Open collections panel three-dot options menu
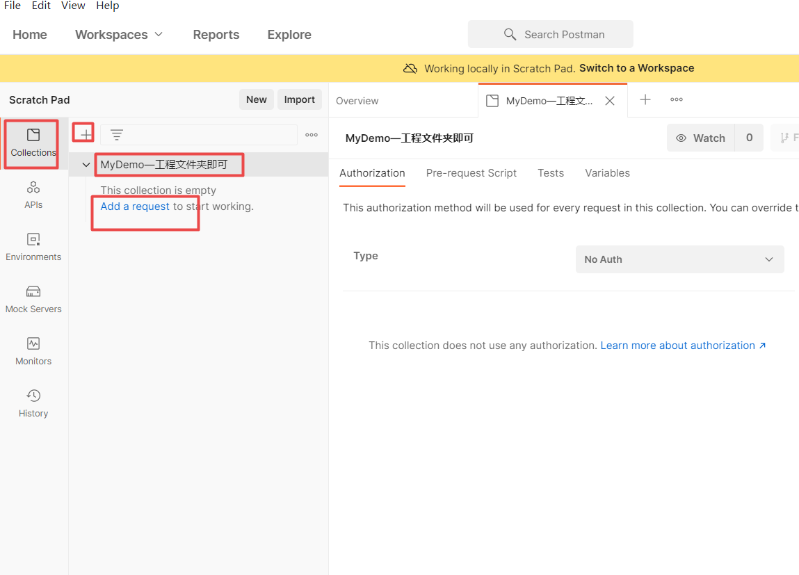Image resolution: width=799 pixels, height=575 pixels. point(312,135)
